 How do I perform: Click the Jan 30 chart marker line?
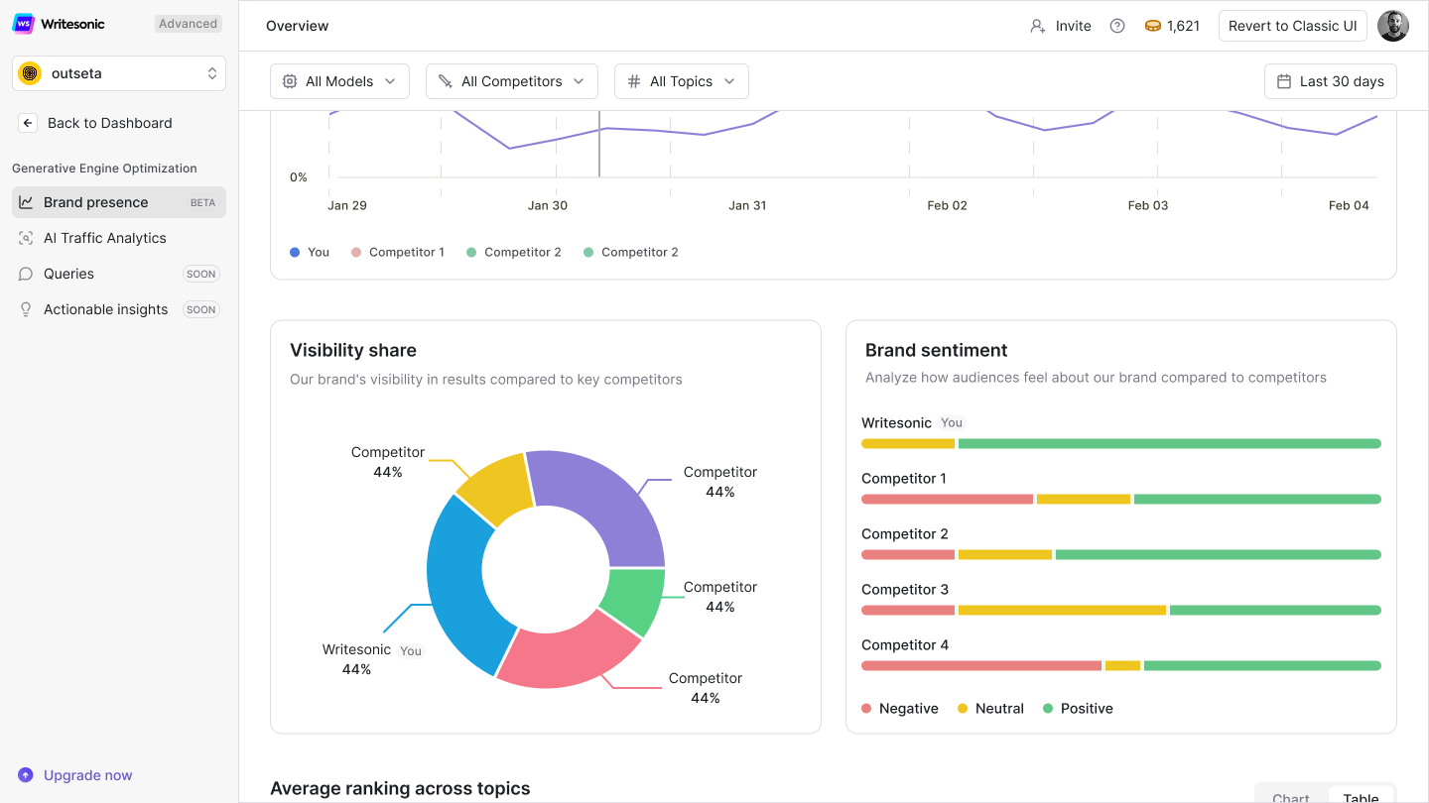(599, 144)
